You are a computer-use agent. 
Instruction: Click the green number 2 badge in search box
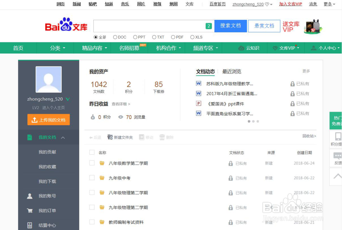point(209,26)
